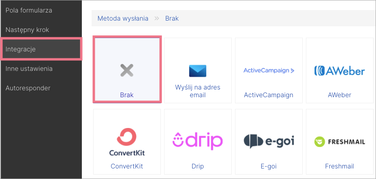
Task: Go to Następny krok section
Action: 27,30
